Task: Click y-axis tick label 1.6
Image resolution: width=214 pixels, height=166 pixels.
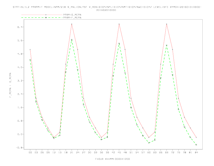Action: point(19,107)
